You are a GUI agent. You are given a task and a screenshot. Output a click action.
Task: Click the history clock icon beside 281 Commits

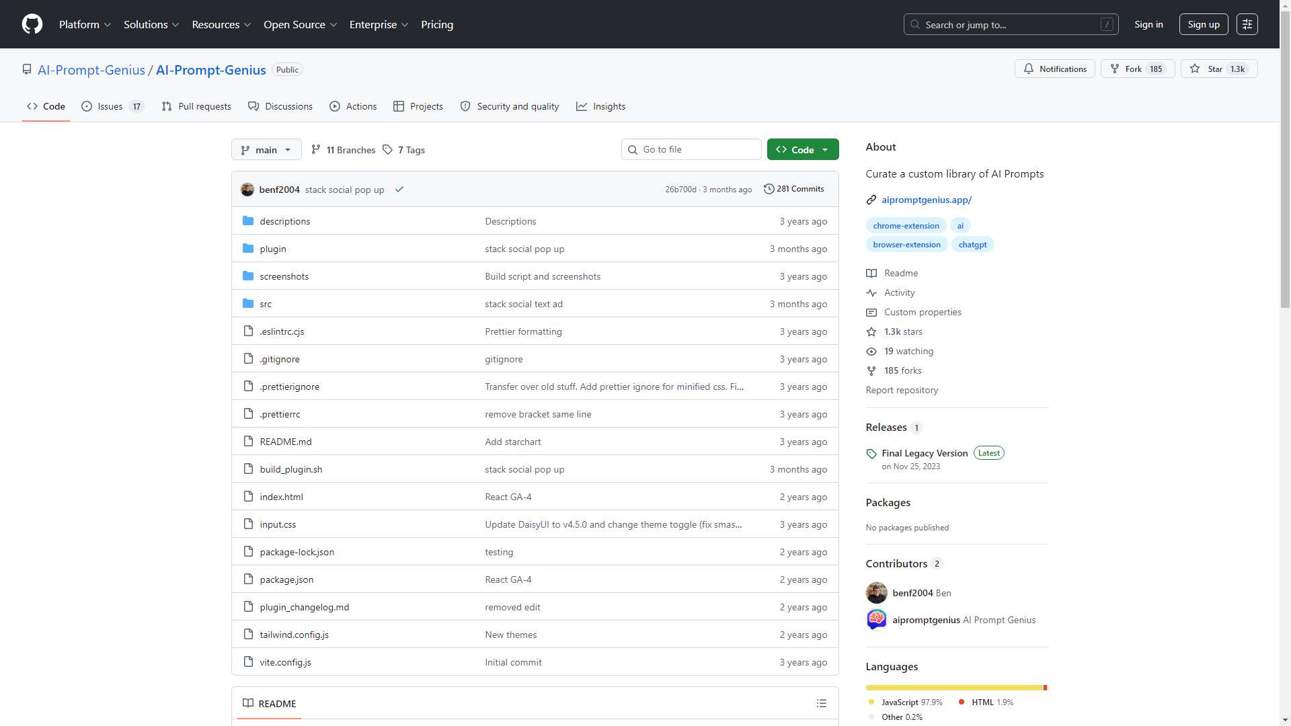coord(769,189)
